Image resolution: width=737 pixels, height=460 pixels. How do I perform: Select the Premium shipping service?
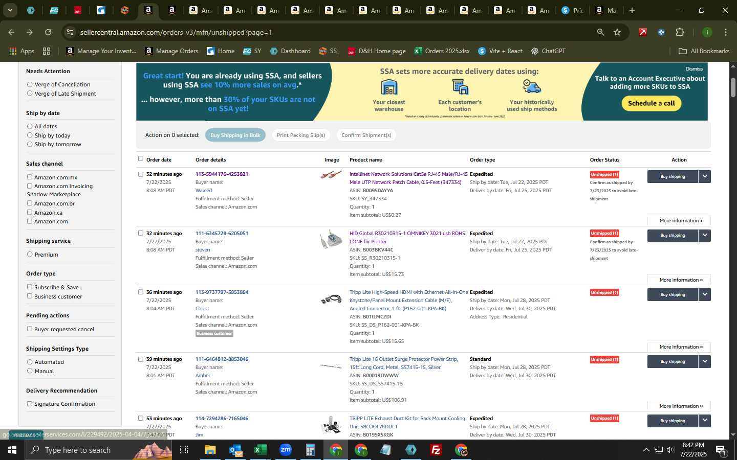[30, 255]
